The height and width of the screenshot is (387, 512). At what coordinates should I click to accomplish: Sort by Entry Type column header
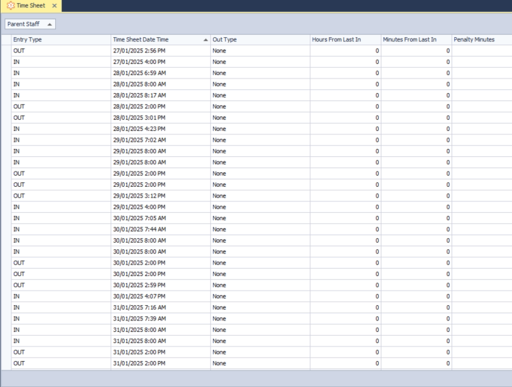pyautogui.click(x=60, y=40)
